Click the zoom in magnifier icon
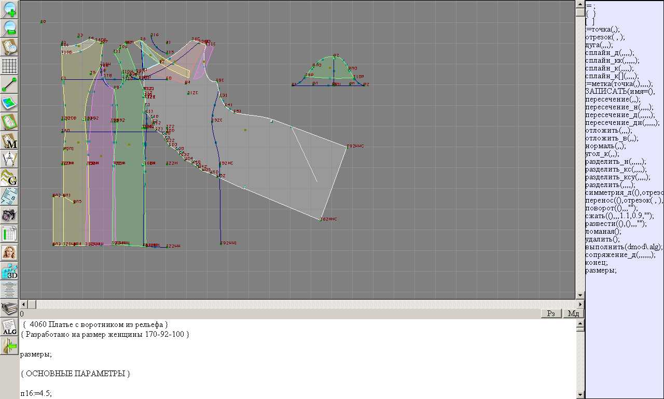Viewport: 664px width, 399px height. point(10,9)
